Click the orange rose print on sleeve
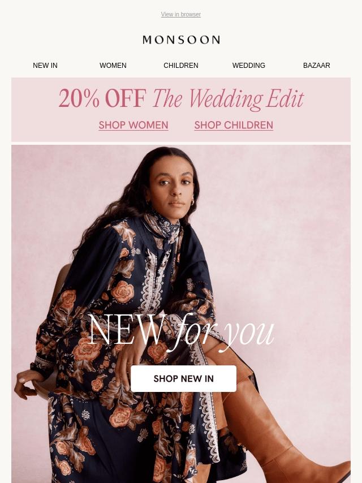The width and height of the screenshot is (362, 483). pos(123,291)
